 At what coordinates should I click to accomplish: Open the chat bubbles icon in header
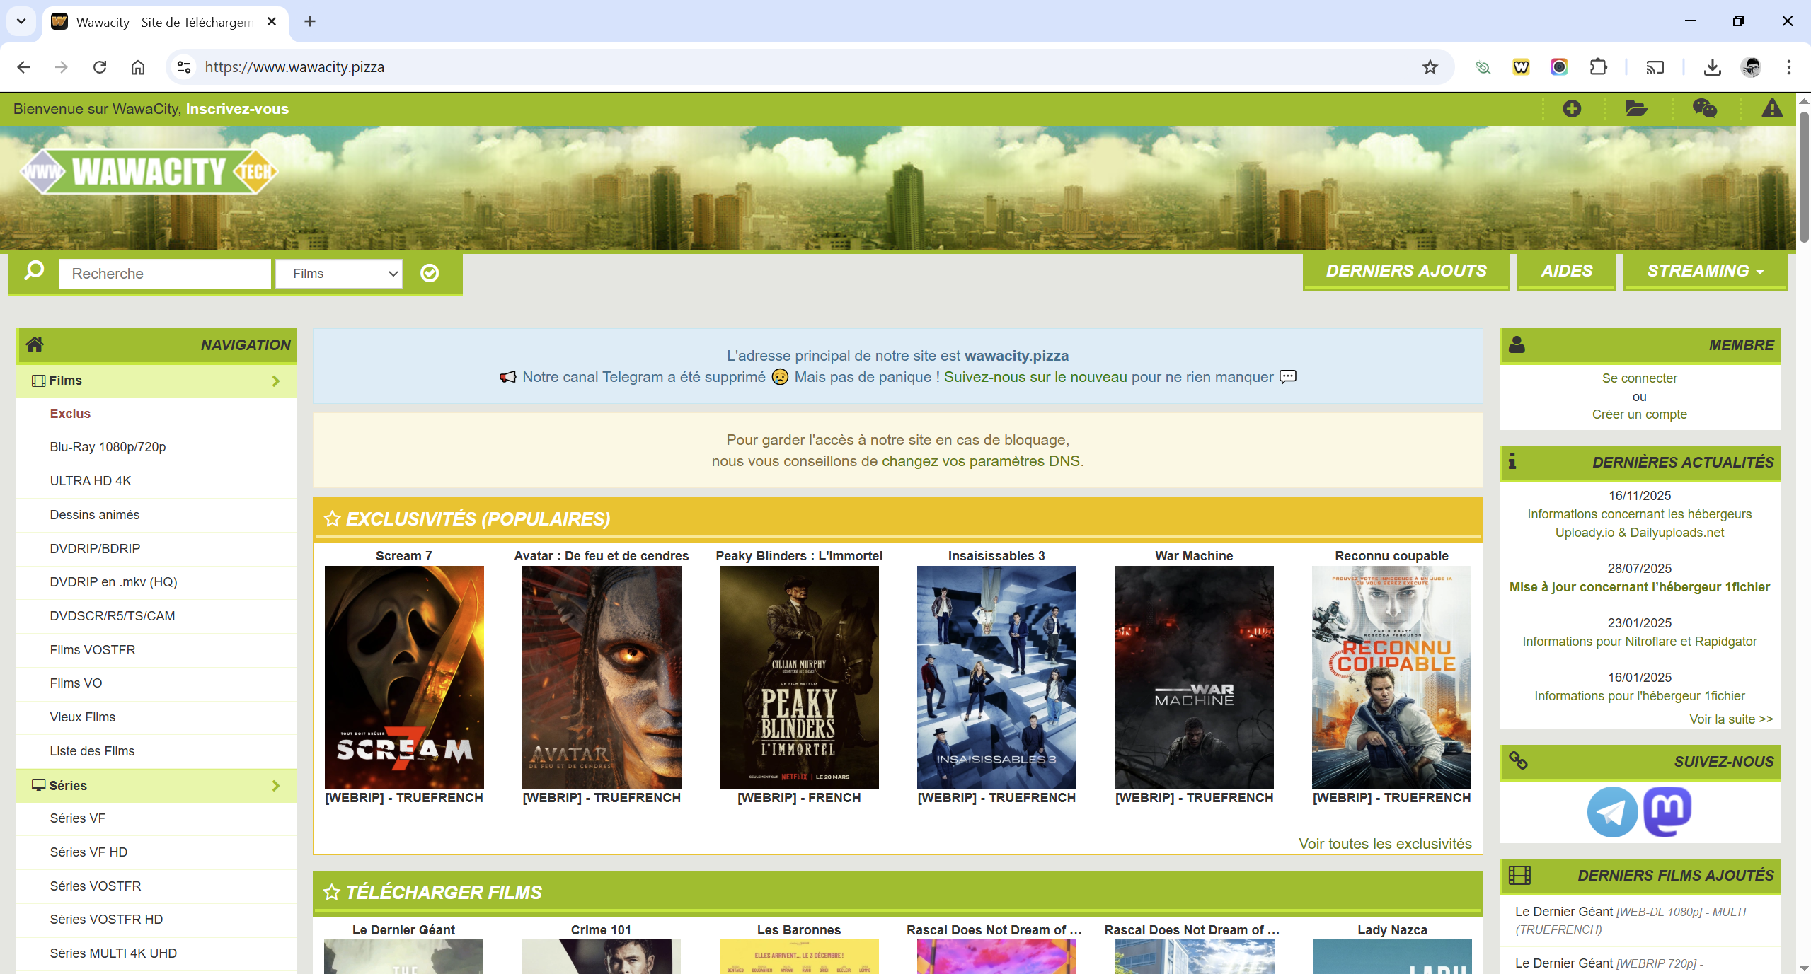click(x=1704, y=109)
